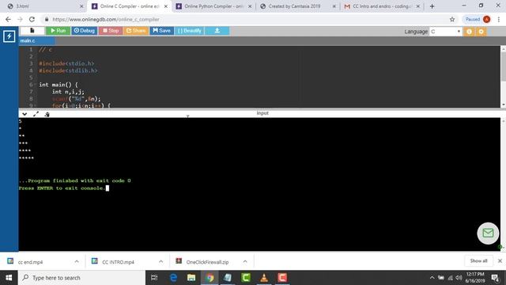Expand options for OneClickFirewall.zip download
The height and width of the screenshot is (285, 506).
(245, 261)
